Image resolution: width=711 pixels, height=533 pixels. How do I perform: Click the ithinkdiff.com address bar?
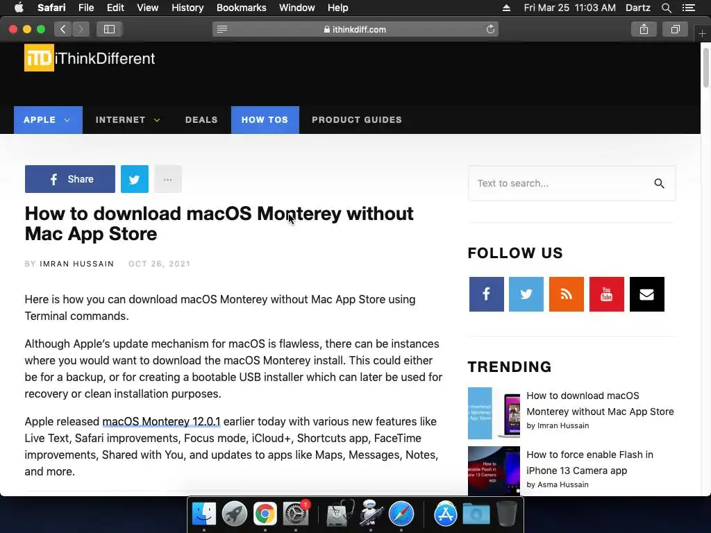click(355, 29)
